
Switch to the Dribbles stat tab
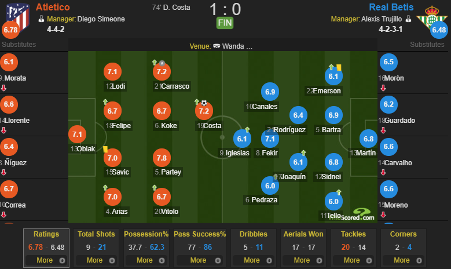pos(254,234)
